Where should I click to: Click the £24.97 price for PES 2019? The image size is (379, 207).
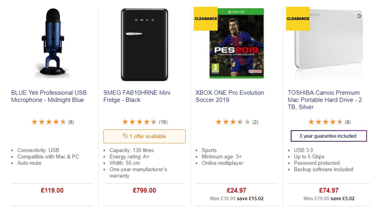point(237,190)
